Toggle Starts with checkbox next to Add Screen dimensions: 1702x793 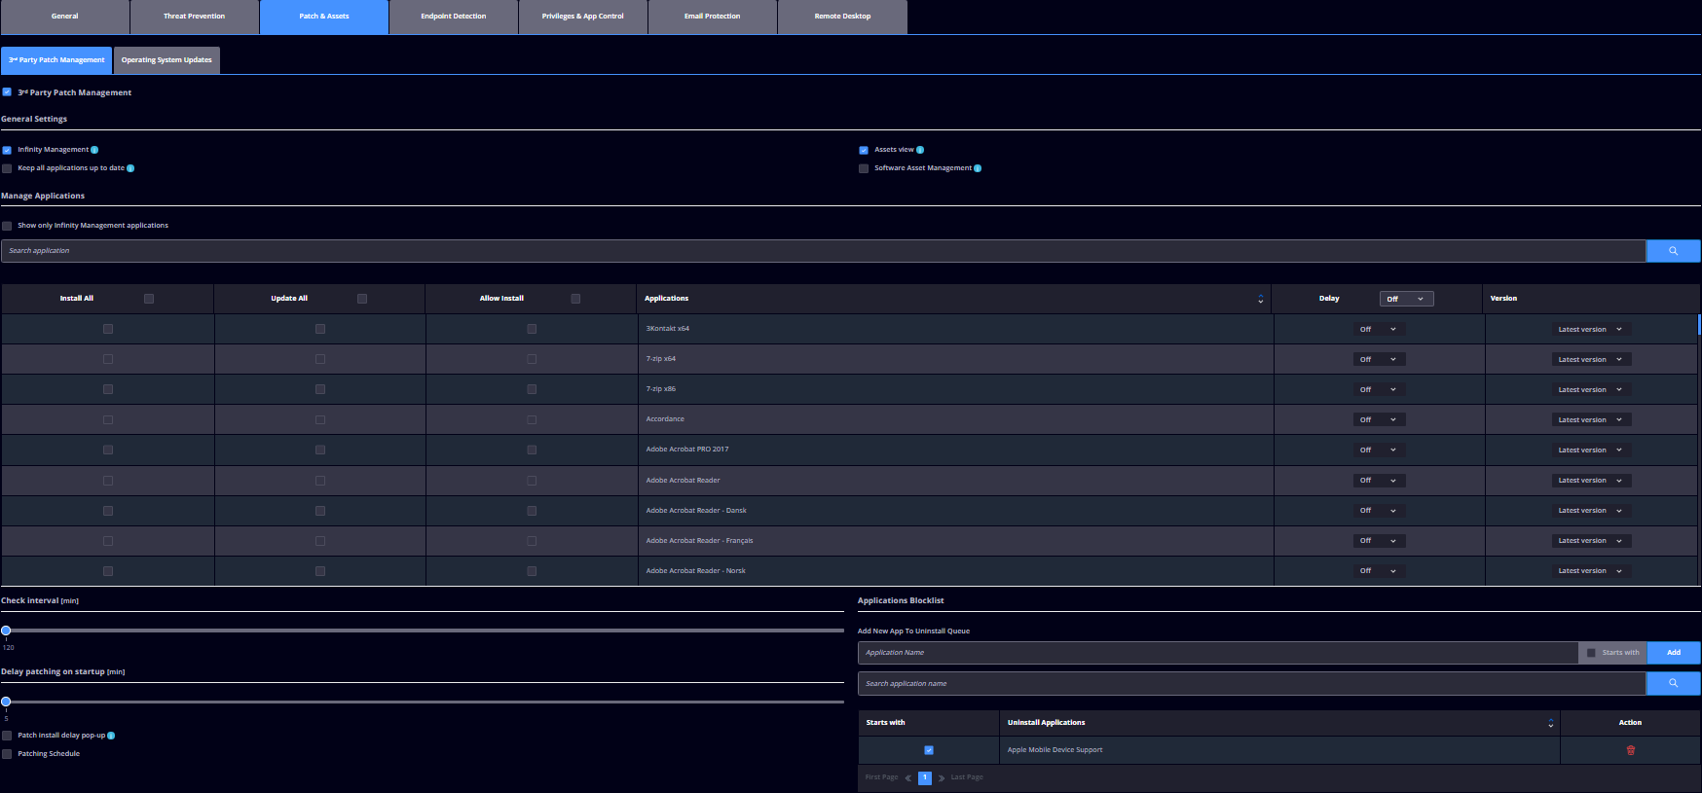point(1592,653)
